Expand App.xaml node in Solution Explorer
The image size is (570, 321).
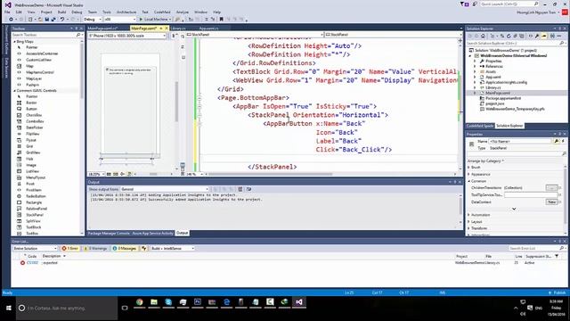[x=475, y=77]
